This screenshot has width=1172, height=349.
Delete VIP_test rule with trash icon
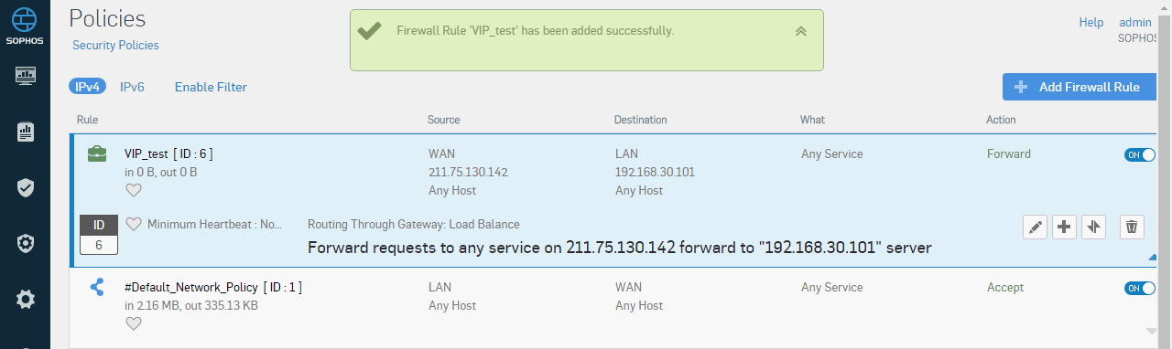click(x=1133, y=227)
